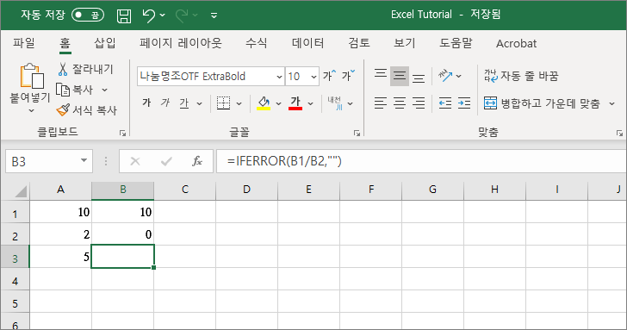This screenshot has height=330, width=627.
Task: Toggle middle vertical align
Action: [400, 76]
